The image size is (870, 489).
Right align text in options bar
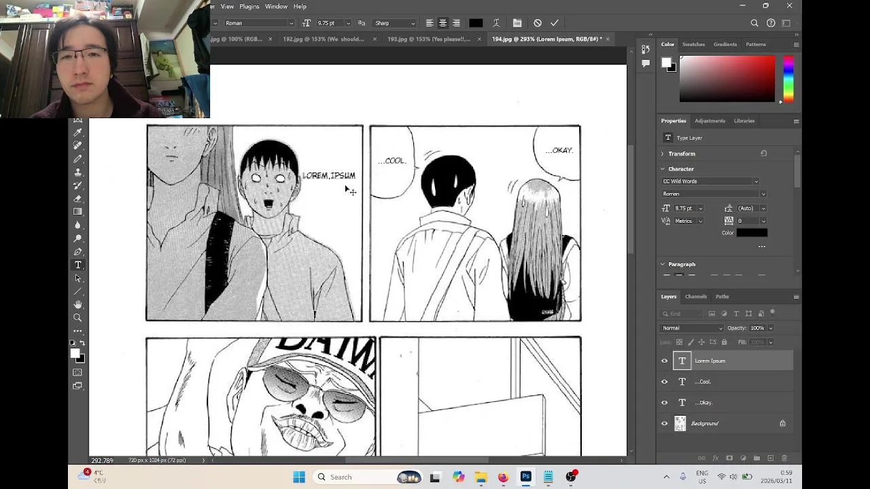(456, 23)
